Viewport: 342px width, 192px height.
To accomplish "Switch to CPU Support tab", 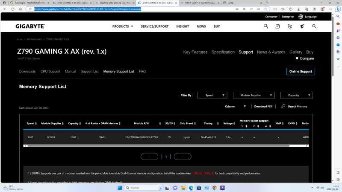I will point(50,71).
